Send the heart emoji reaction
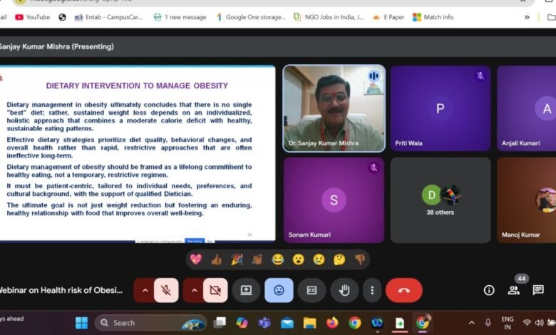Screen dimensions: 556x335 click(x=195, y=259)
